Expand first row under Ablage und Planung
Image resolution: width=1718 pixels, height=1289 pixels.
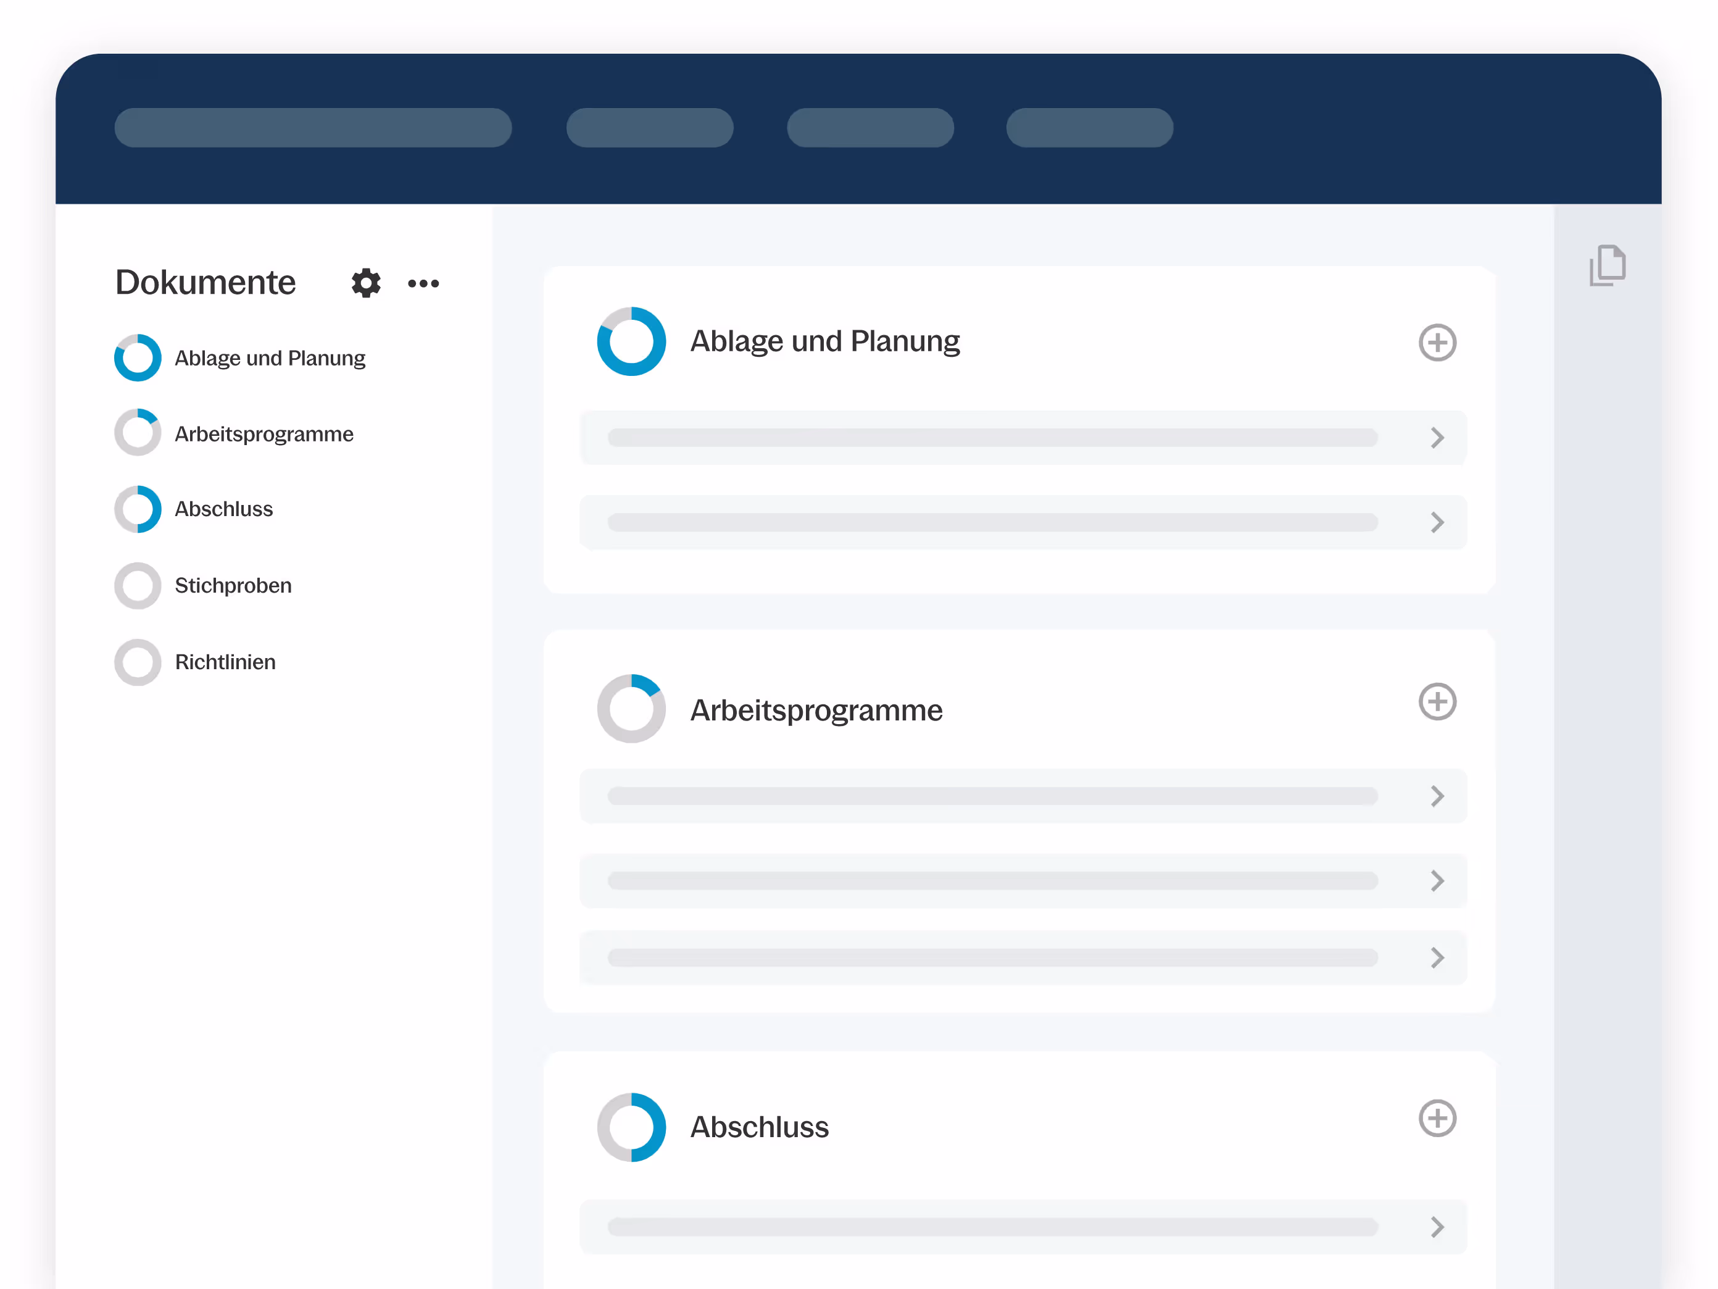(1437, 438)
